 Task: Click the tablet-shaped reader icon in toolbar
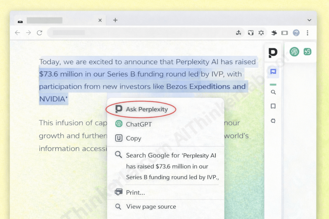tap(285, 32)
